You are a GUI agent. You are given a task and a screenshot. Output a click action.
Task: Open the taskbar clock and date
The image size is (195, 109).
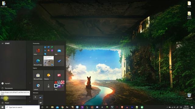click(x=186, y=107)
